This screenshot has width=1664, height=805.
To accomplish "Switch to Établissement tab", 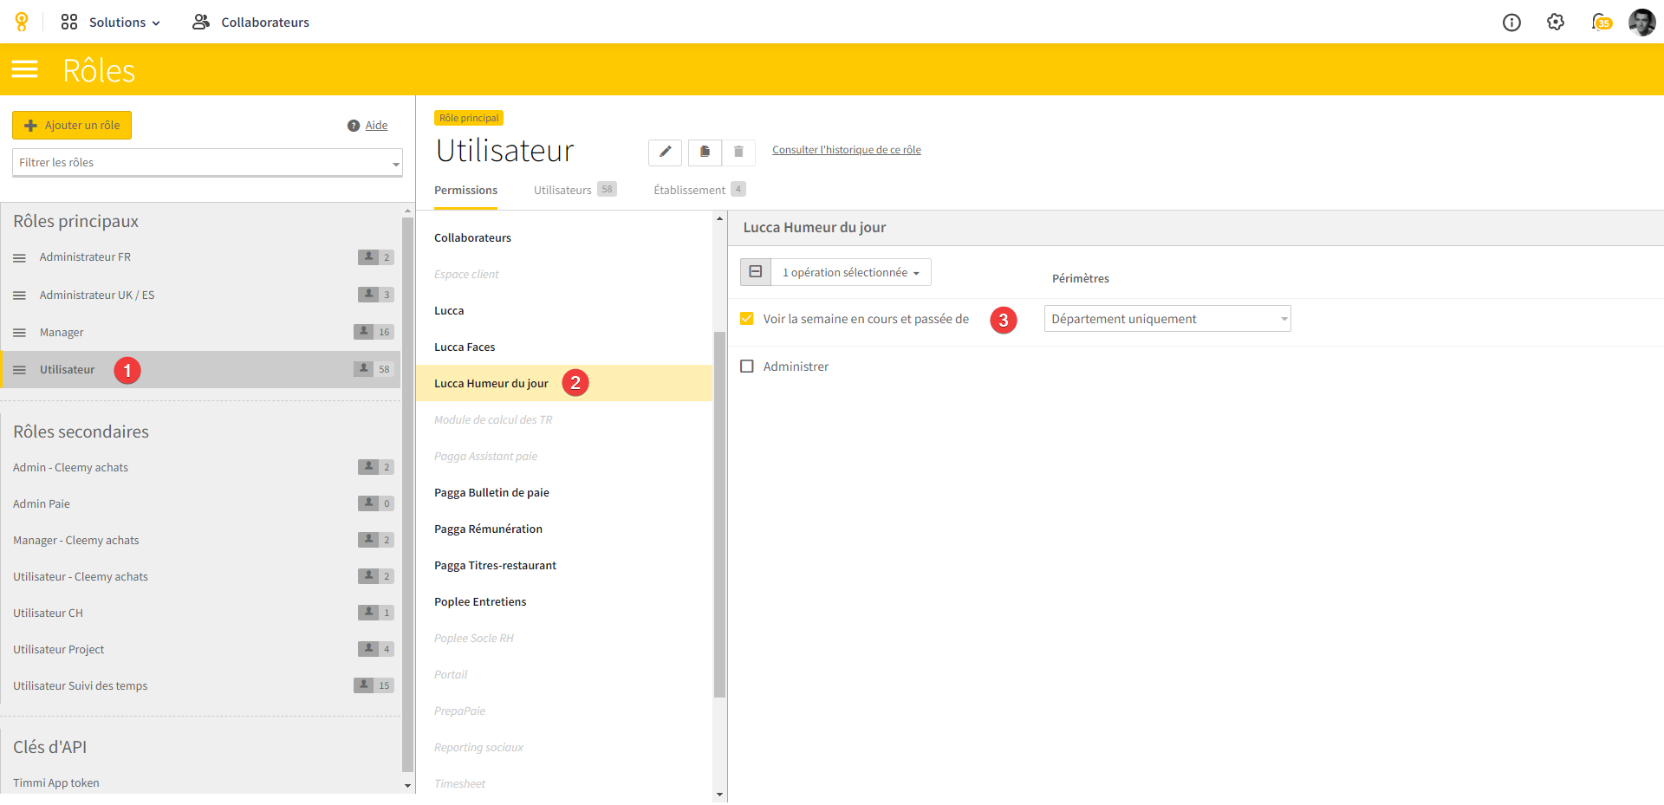I will click(699, 191).
